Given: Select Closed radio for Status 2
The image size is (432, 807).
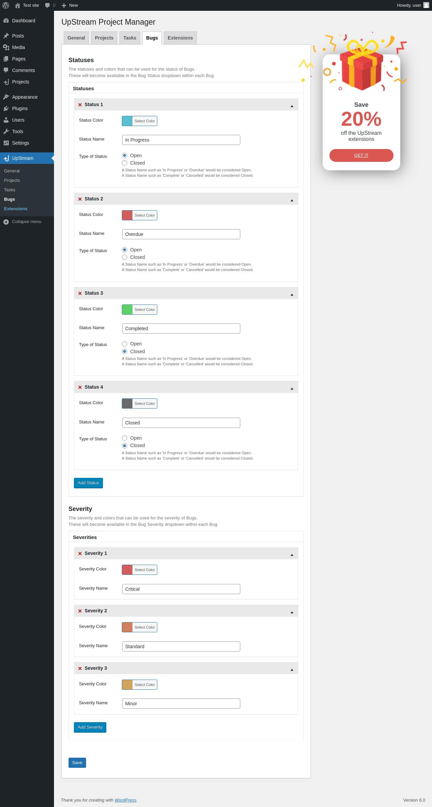Looking at the screenshot, I should click(x=125, y=257).
